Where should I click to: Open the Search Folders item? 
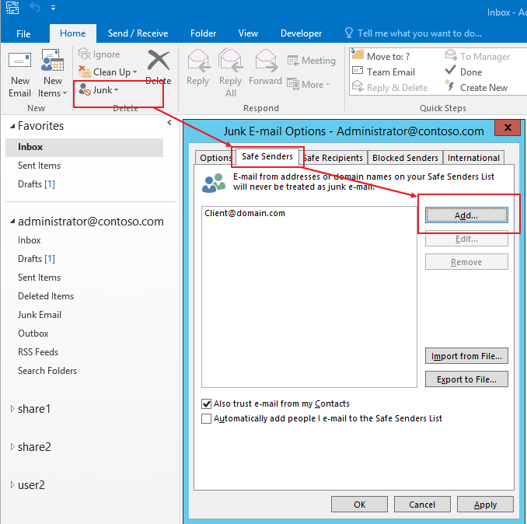point(47,370)
